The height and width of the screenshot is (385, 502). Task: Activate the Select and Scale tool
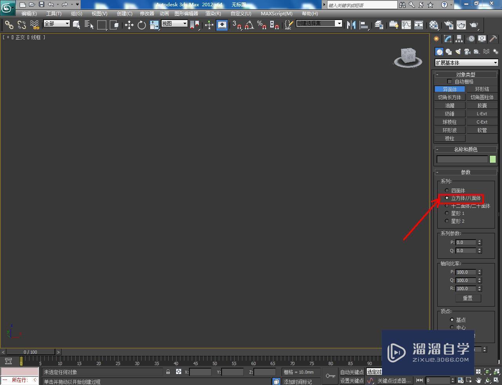point(154,25)
